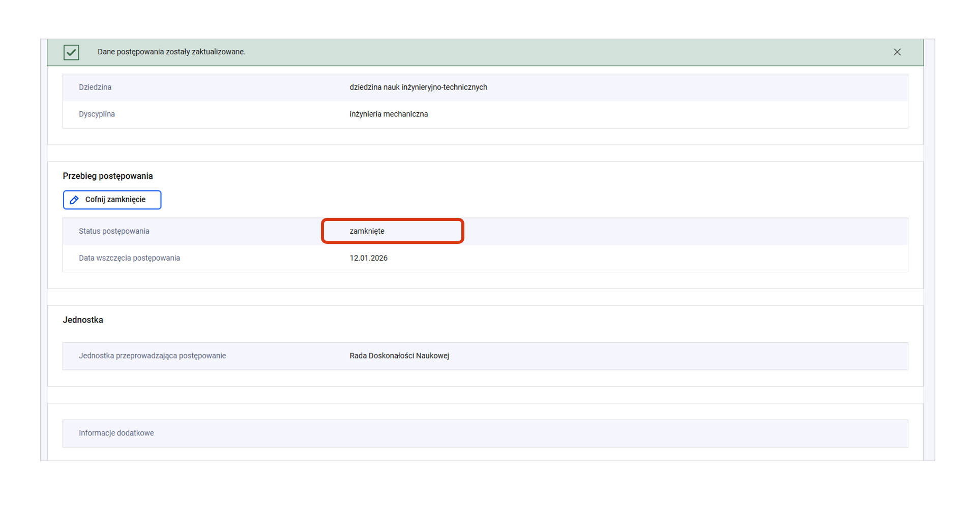
Task: Dismiss the update notification with the X
Action: (897, 52)
